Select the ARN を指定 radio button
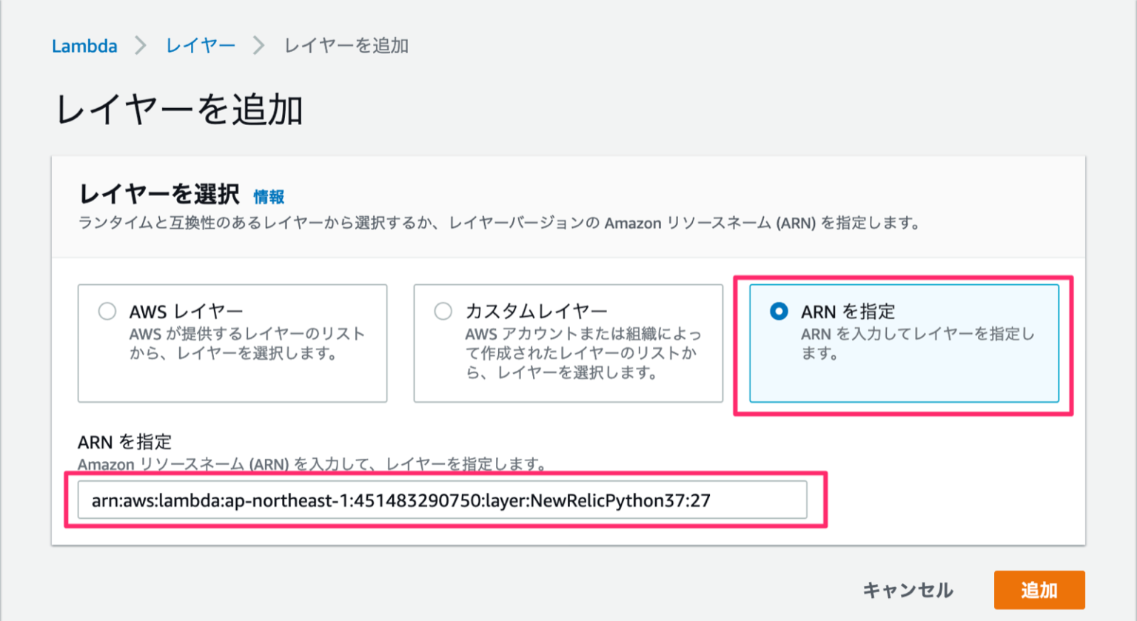The width and height of the screenshot is (1137, 621). click(x=779, y=312)
